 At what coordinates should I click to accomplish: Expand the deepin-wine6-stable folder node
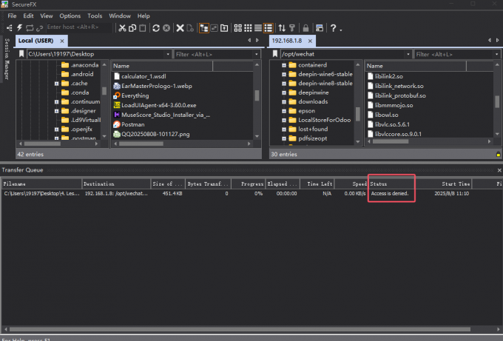coord(284,74)
